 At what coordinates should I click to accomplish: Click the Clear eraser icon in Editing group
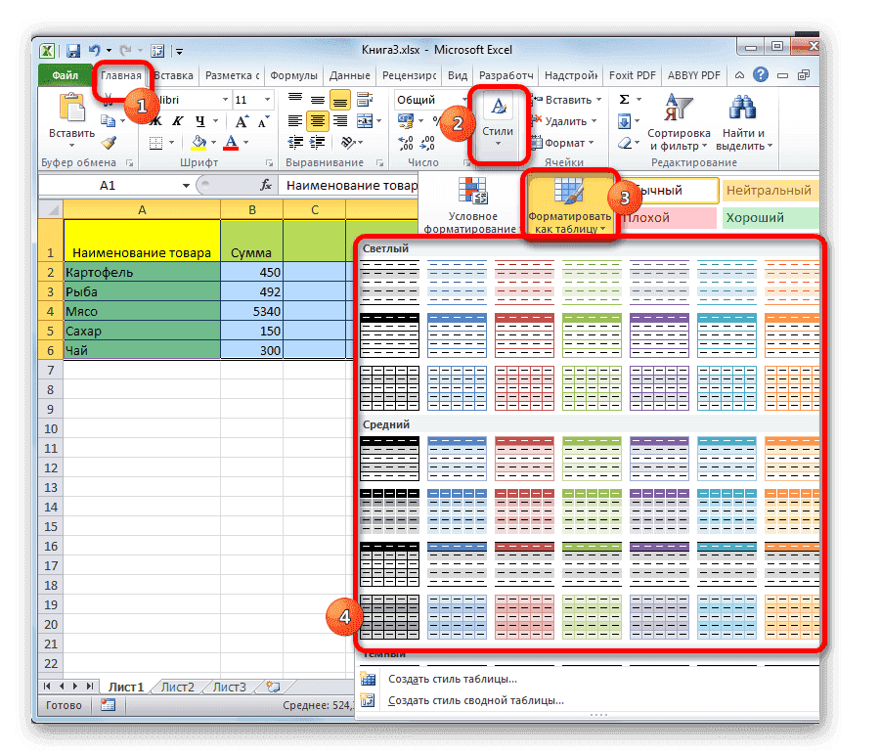point(624,143)
